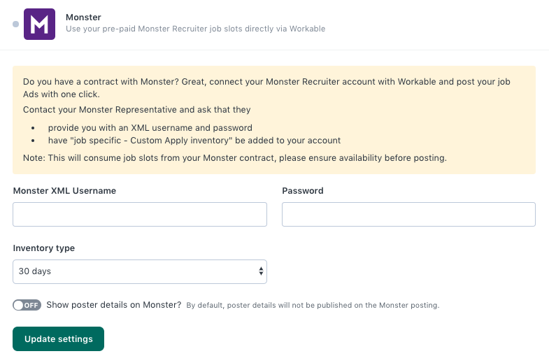Image resolution: width=549 pixels, height=363 pixels.
Task: Click the Custom Apply inventory bullet
Action: click(194, 141)
